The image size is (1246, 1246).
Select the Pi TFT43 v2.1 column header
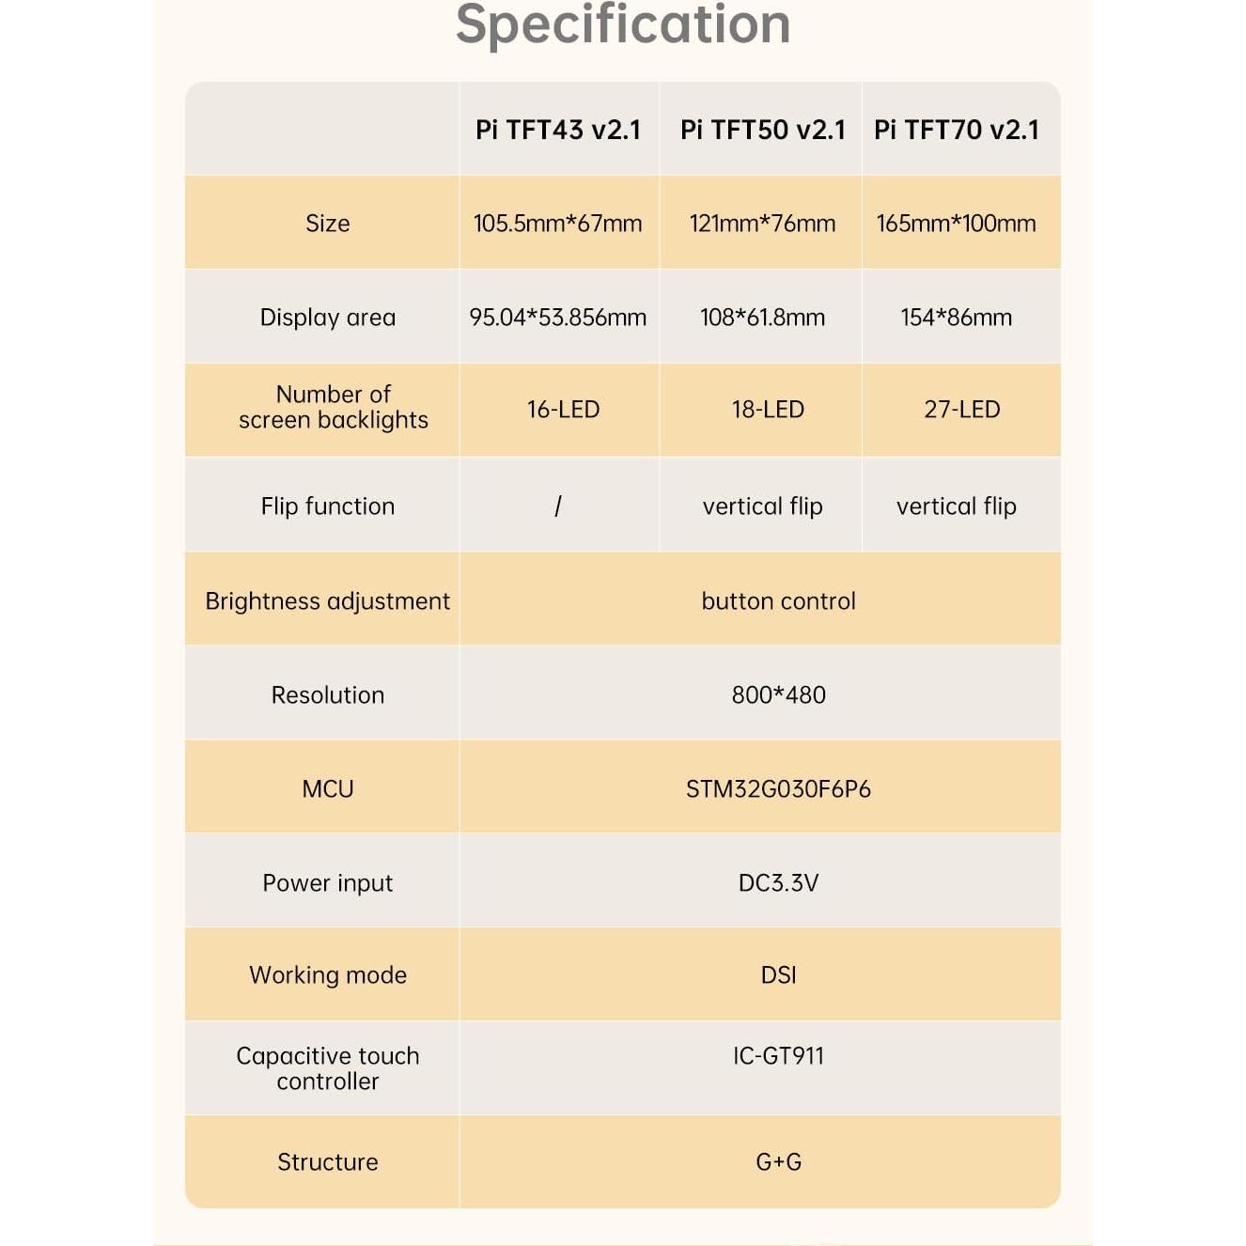click(x=558, y=130)
